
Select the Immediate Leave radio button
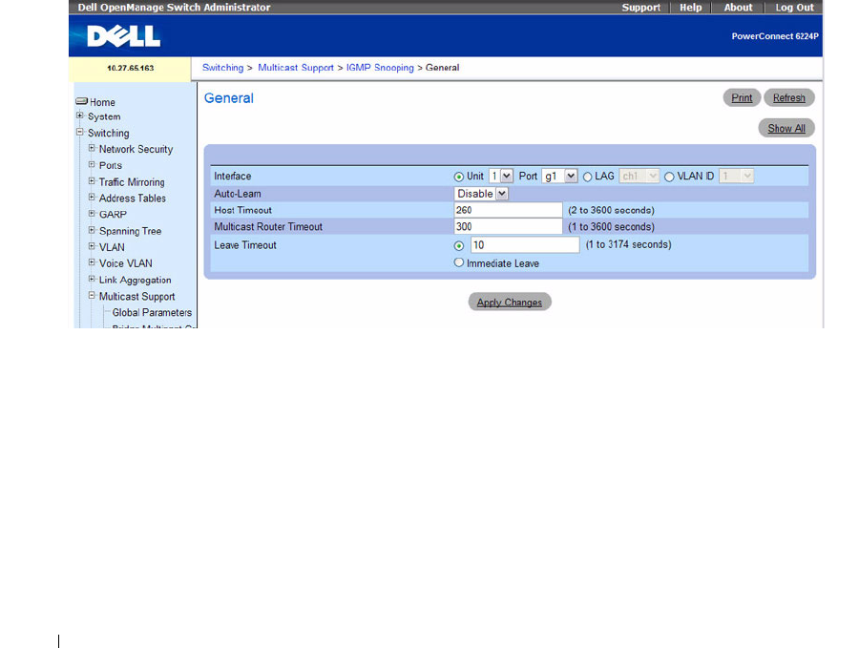[x=459, y=263]
